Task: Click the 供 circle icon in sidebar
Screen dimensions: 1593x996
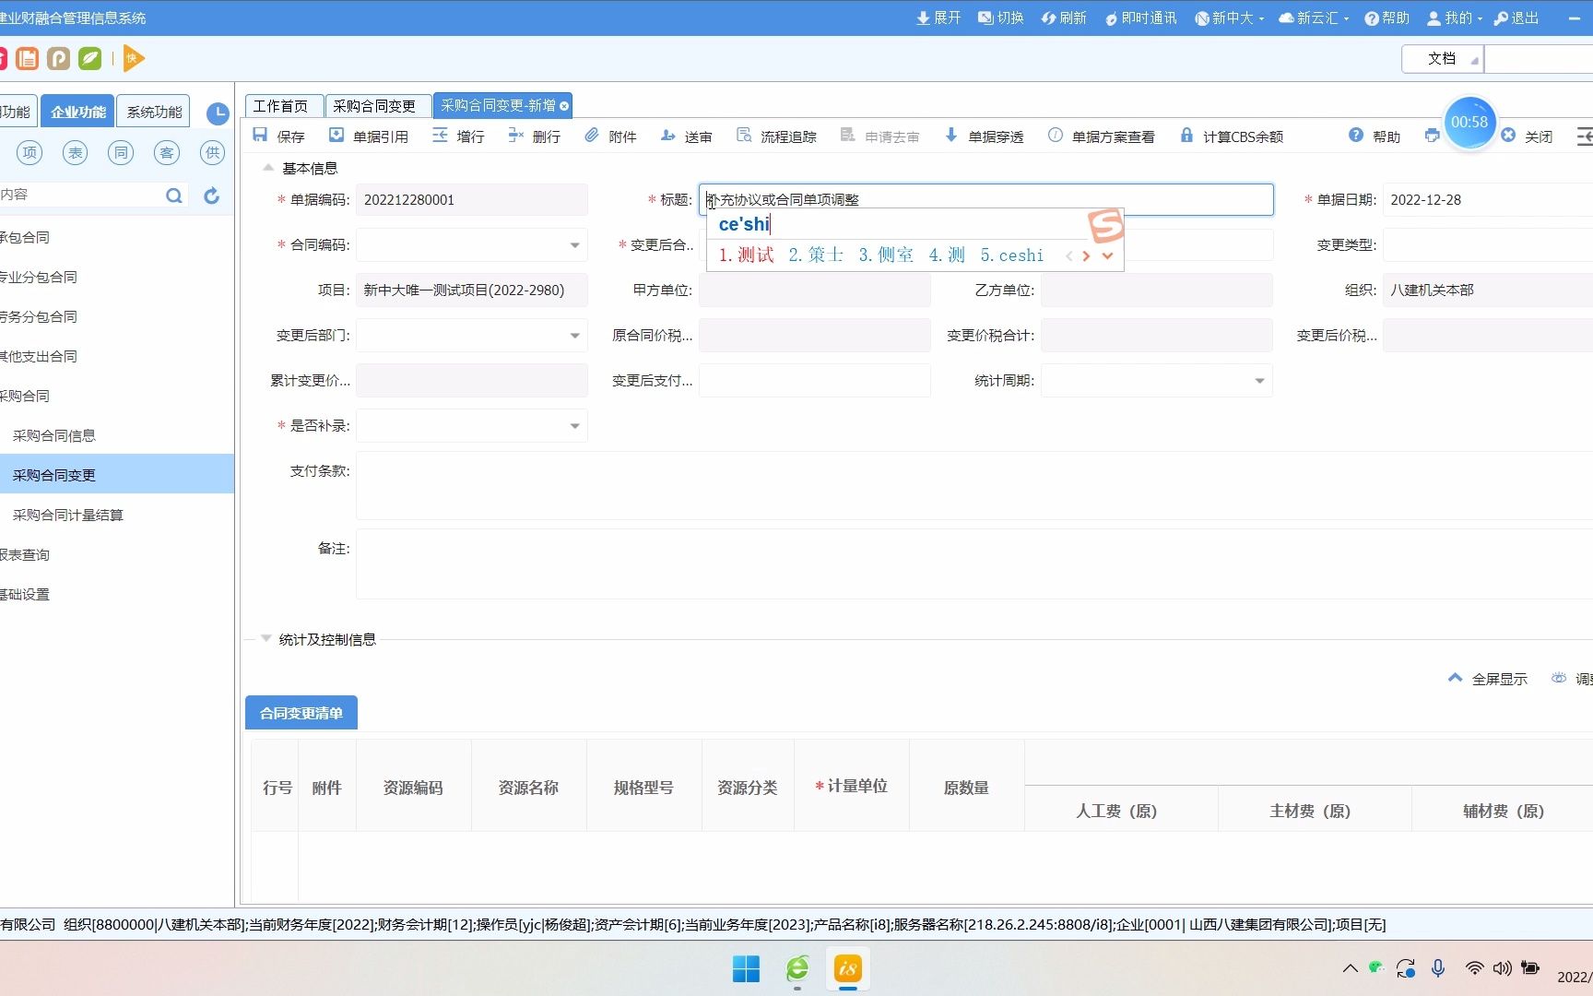Action: click(213, 152)
